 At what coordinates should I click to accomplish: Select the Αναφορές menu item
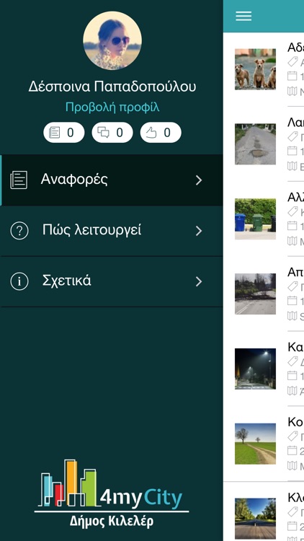click(x=112, y=180)
